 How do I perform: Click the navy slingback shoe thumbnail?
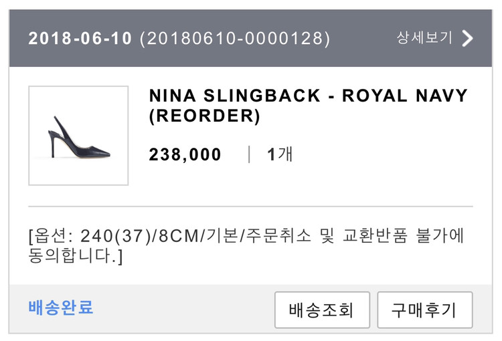(x=78, y=136)
